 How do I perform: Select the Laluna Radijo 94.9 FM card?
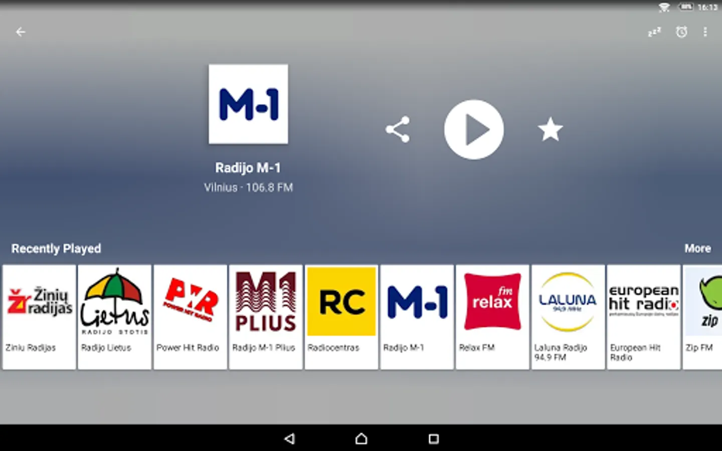click(568, 317)
